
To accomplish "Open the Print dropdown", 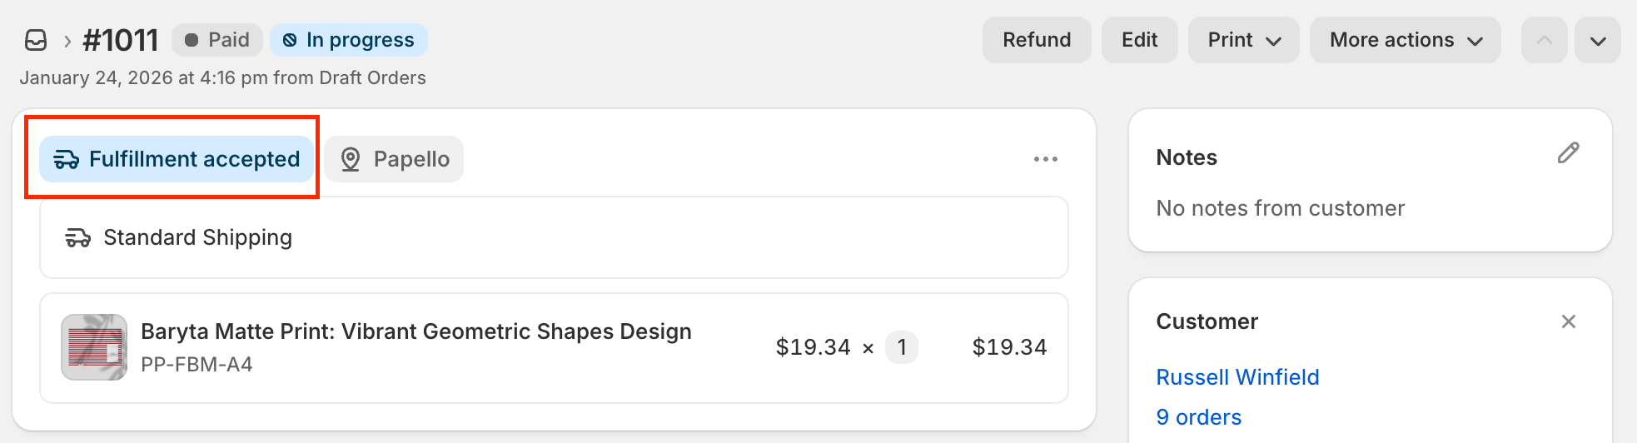I will (1243, 40).
